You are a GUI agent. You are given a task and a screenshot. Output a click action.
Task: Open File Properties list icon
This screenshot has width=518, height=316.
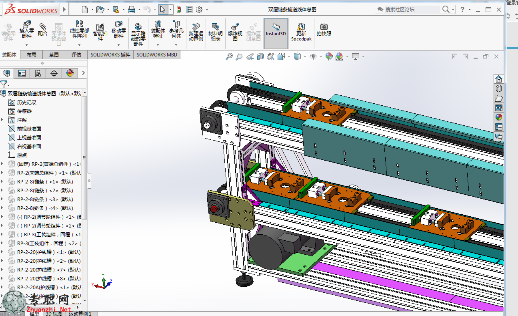pos(189,9)
